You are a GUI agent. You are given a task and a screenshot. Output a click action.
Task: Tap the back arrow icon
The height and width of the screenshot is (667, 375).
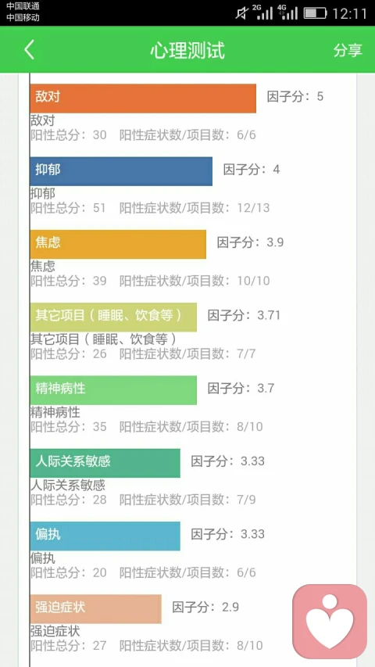pos(29,50)
